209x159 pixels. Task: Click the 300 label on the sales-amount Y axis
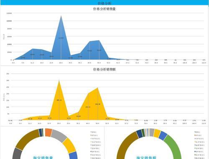8,81
